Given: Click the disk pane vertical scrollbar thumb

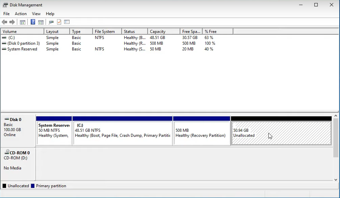Looking at the screenshot, I should pos(336,138).
